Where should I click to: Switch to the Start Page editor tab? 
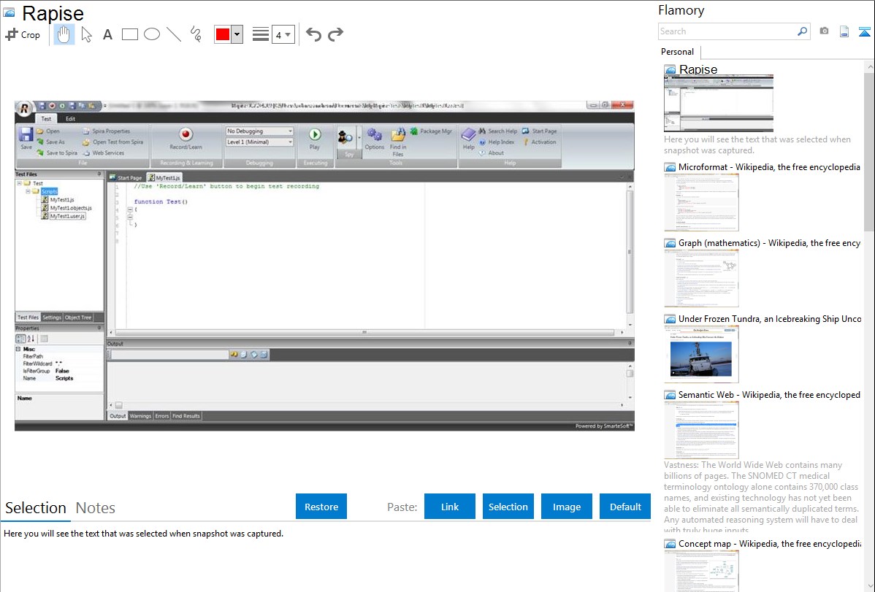coord(126,178)
